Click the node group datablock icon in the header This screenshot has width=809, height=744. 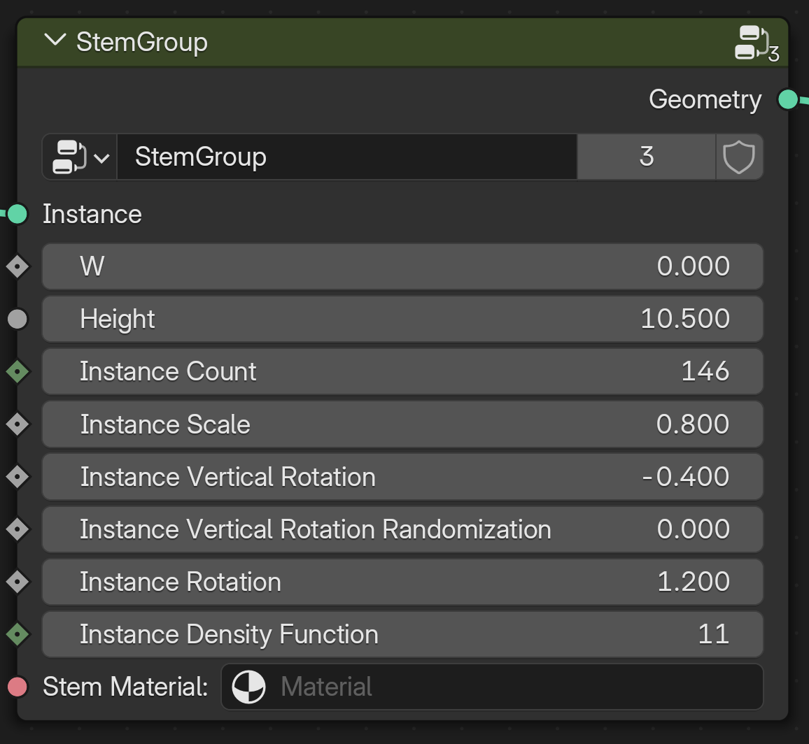click(756, 42)
